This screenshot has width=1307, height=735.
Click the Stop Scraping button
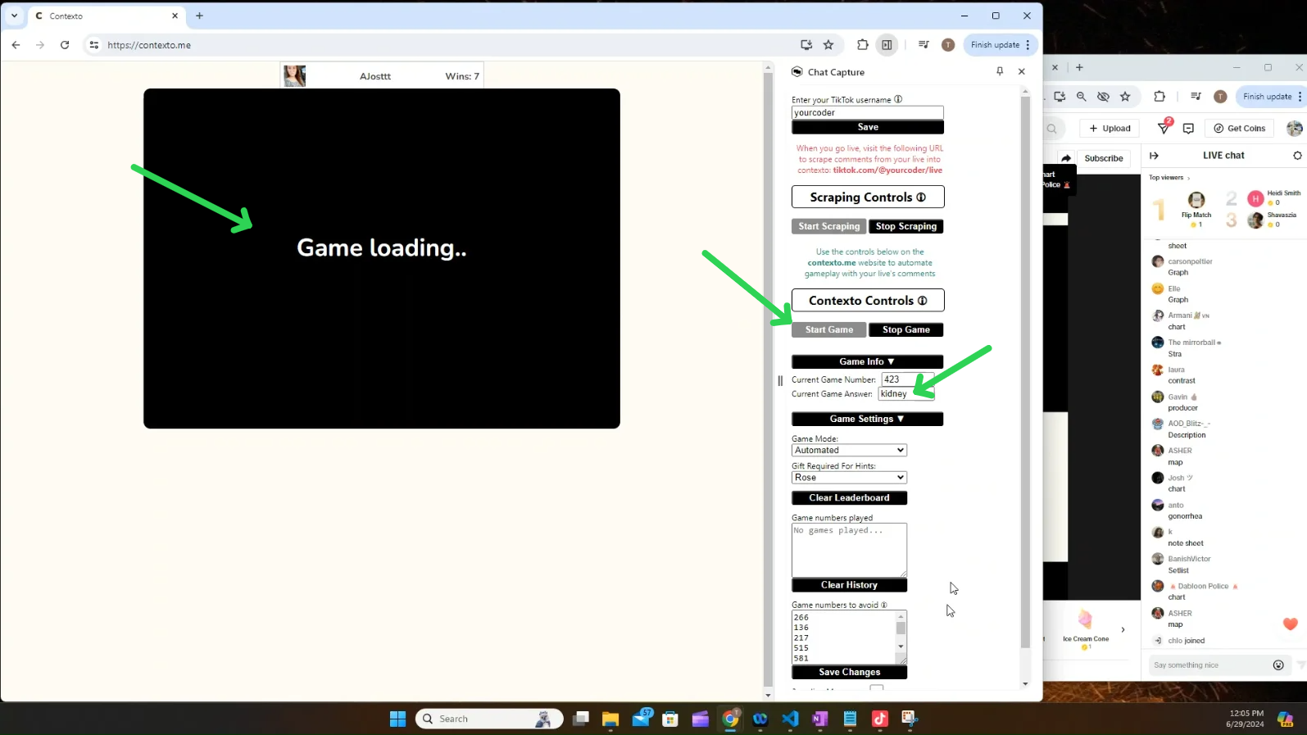pos(906,226)
